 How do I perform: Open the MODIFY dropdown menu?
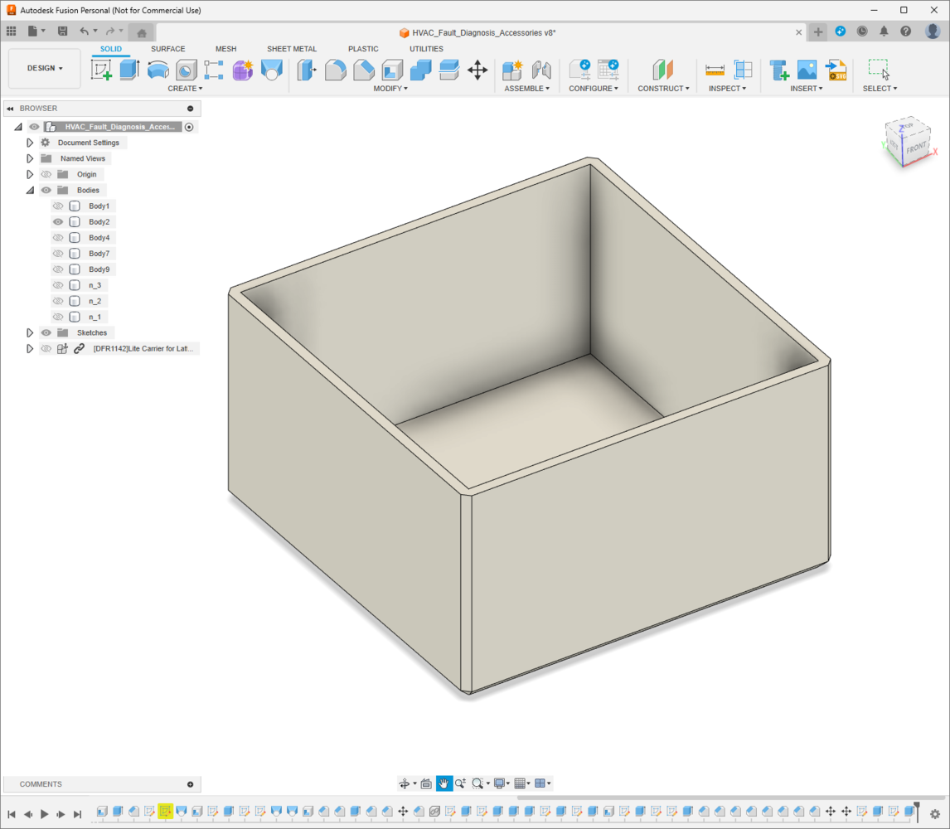click(390, 89)
